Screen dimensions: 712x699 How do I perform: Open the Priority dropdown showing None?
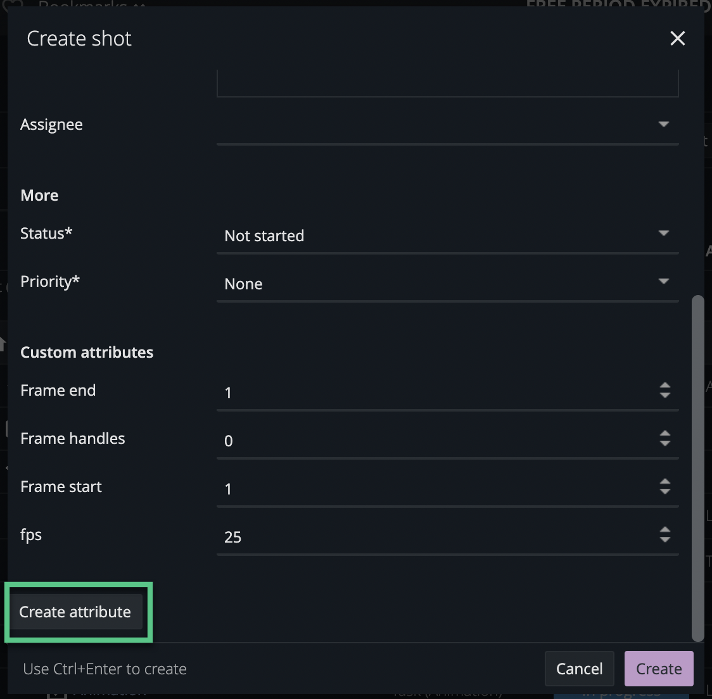click(663, 281)
